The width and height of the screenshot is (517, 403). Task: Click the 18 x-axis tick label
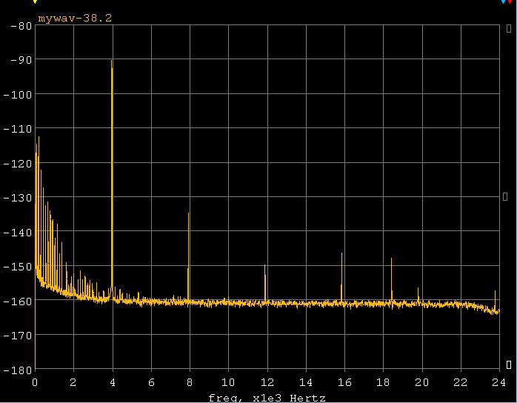pyautogui.click(x=383, y=382)
